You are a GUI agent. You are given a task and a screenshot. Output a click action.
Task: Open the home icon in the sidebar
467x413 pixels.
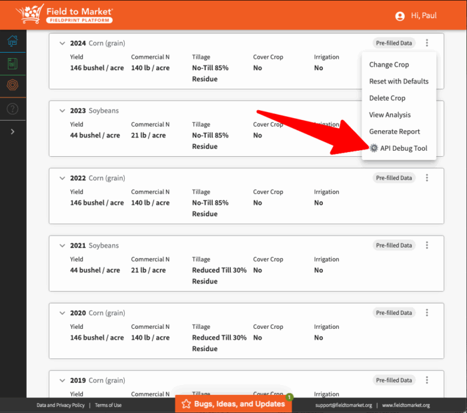[13, 41]
